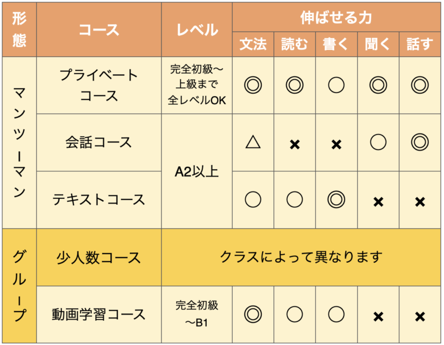Click the プライベートコース cell
Viewport: 444px width, 345px height.
(x=99, y=85)
